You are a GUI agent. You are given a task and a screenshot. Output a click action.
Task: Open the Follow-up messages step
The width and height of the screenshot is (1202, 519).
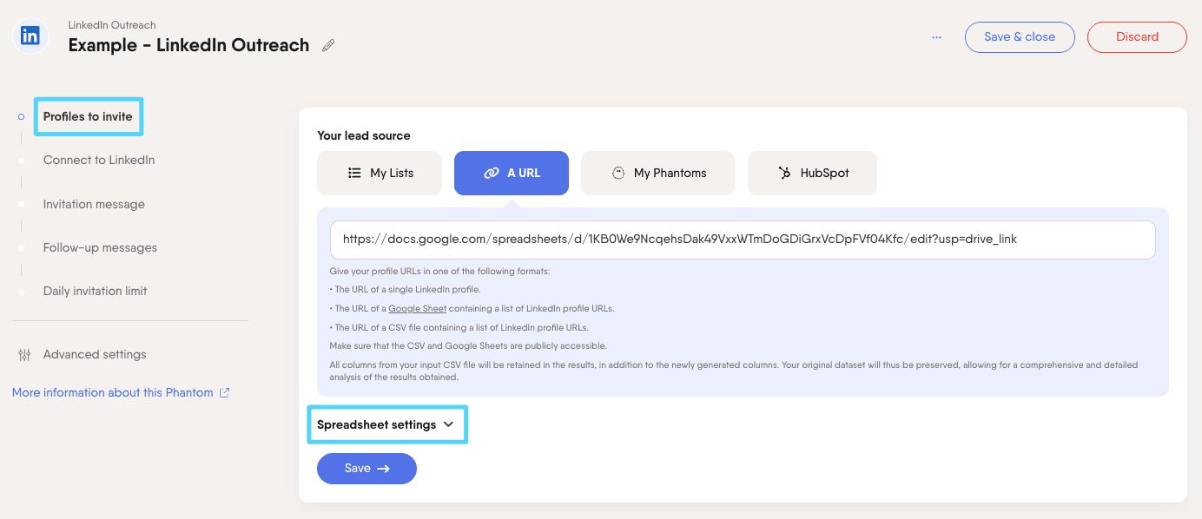(x=100, y=247)
